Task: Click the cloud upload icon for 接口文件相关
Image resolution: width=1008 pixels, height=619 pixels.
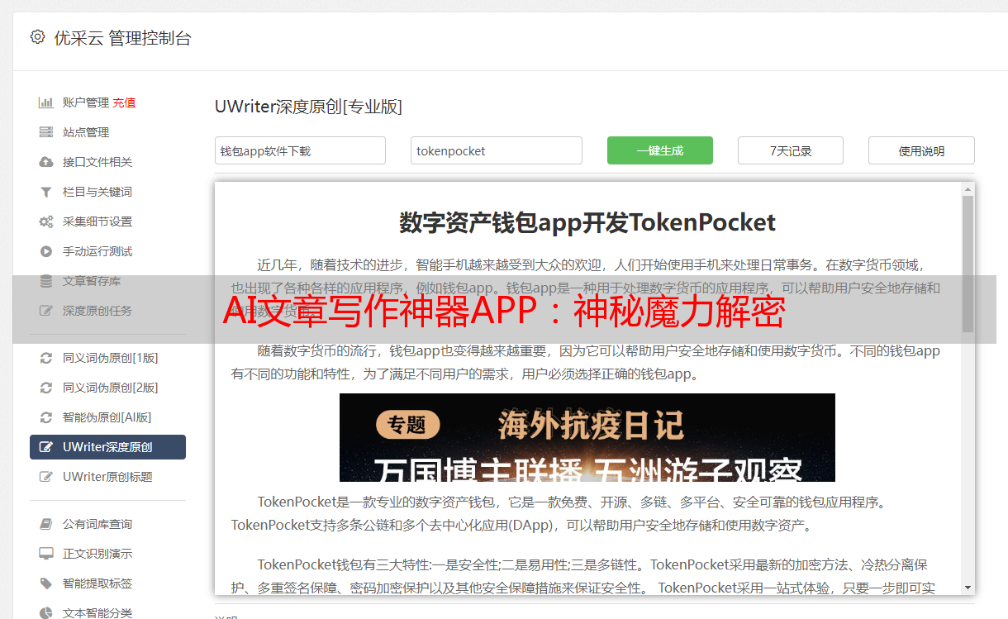Action: (46, 162)
